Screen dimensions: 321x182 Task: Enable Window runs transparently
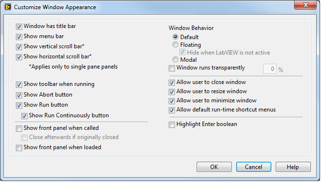[x=172, y=68]
